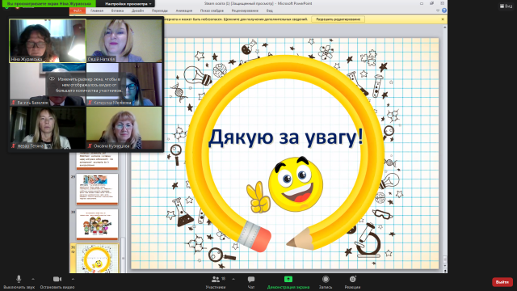This screenshot has width=517, height=291.
Task: Open the Участники participants panel
Action: [x=216, y=282]
